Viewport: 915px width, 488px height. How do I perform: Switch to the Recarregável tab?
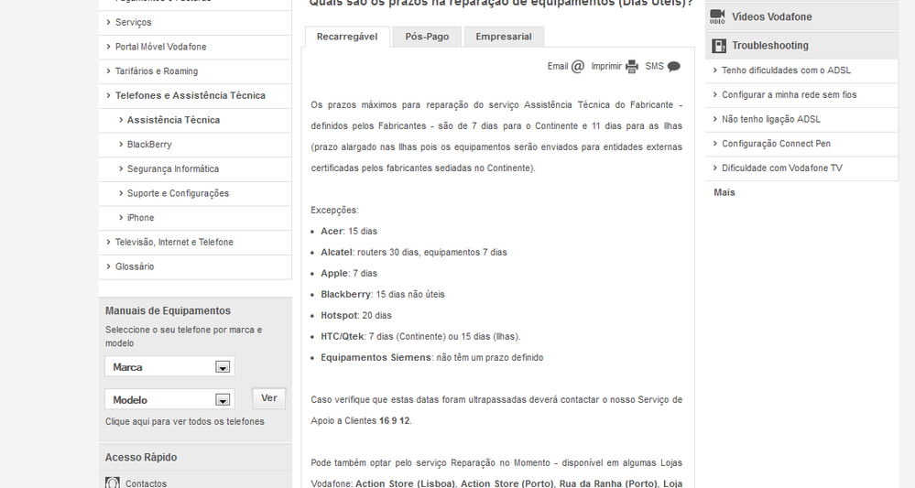click(347, 37)
